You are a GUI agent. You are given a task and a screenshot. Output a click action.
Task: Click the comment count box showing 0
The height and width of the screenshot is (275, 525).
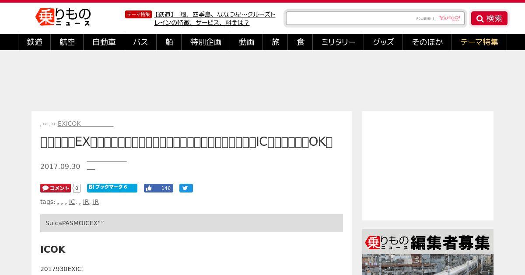77,188
